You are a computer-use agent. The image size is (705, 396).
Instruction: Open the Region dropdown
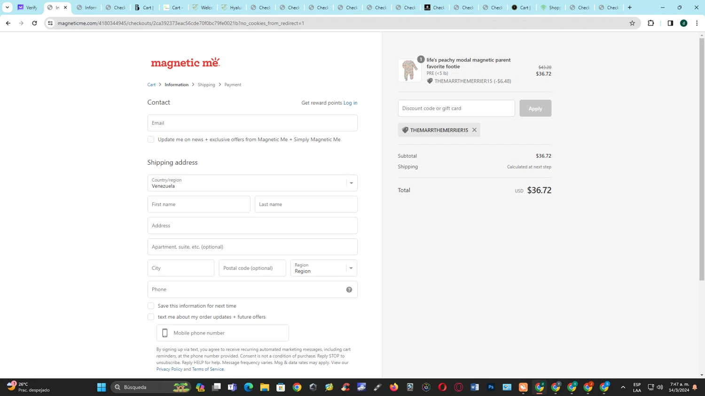tap(324, 268)
